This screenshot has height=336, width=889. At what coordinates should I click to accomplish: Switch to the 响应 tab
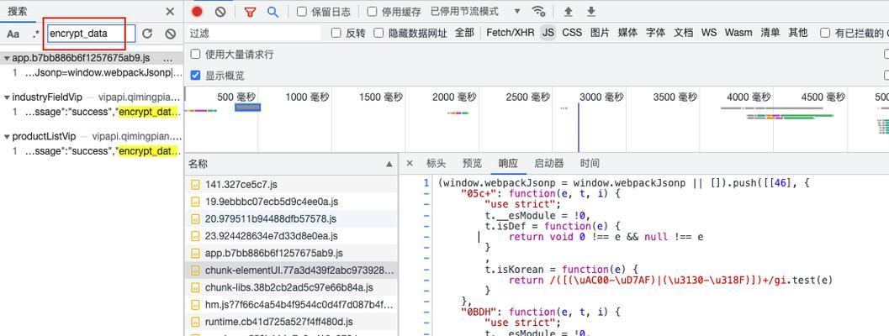pyautogui.click(x=508, y=164)
